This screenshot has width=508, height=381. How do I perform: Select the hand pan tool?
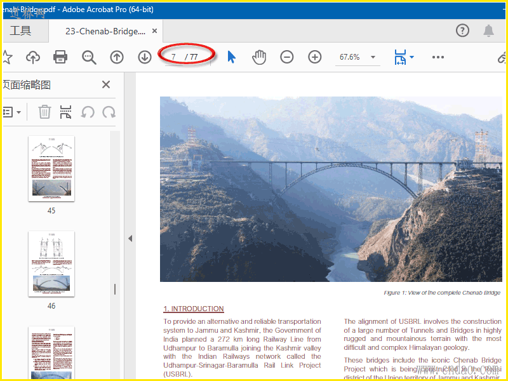tap(259, 57)
